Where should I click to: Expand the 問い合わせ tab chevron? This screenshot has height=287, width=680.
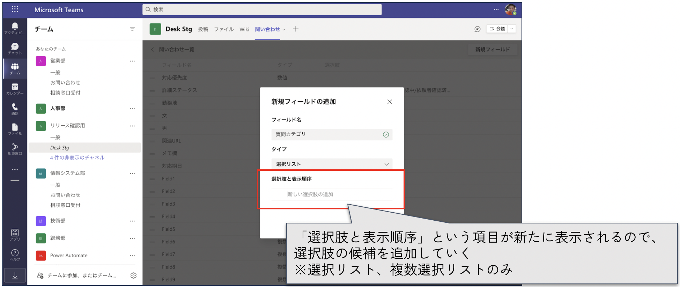click(284, 30)
